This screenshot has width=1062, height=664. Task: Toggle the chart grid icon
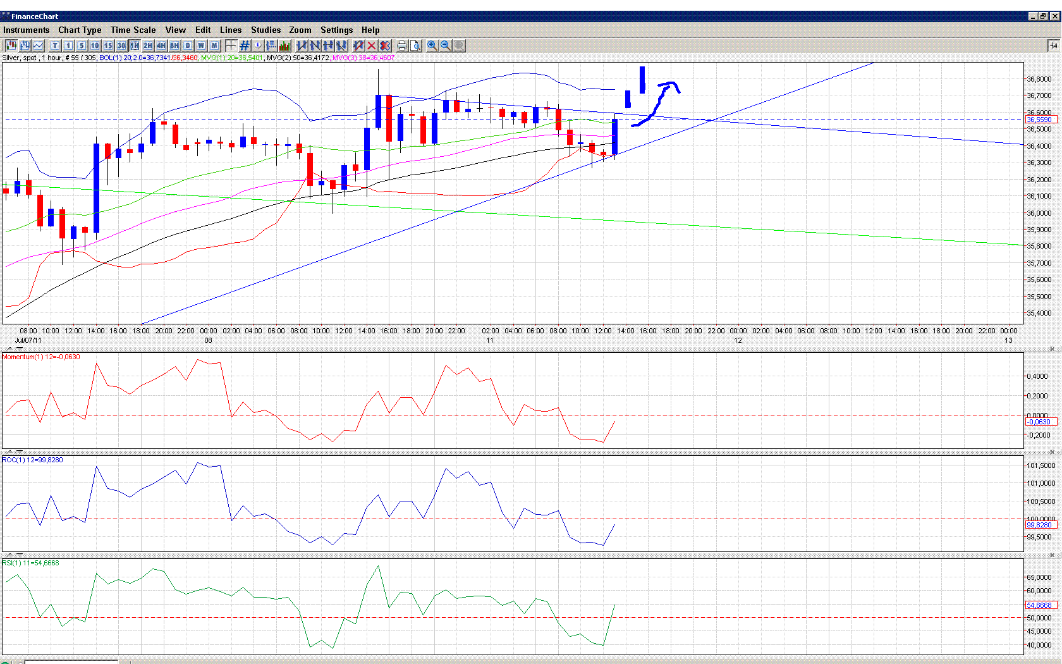245,46
